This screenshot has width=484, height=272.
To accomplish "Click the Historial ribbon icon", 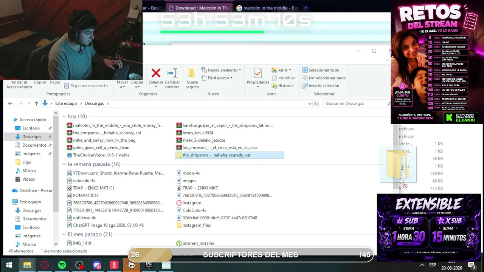I will coord(275,86).
